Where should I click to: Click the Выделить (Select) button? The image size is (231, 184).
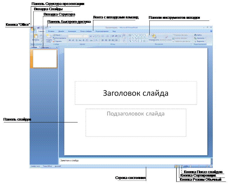click(200, 41)
